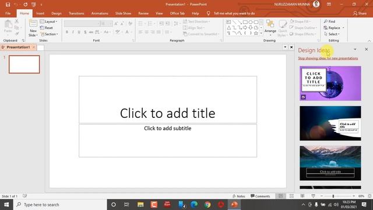Image resolution: width=373 pixels, height=210 pixels.
Task: Click the zoom in plus button
Action: 354,196
